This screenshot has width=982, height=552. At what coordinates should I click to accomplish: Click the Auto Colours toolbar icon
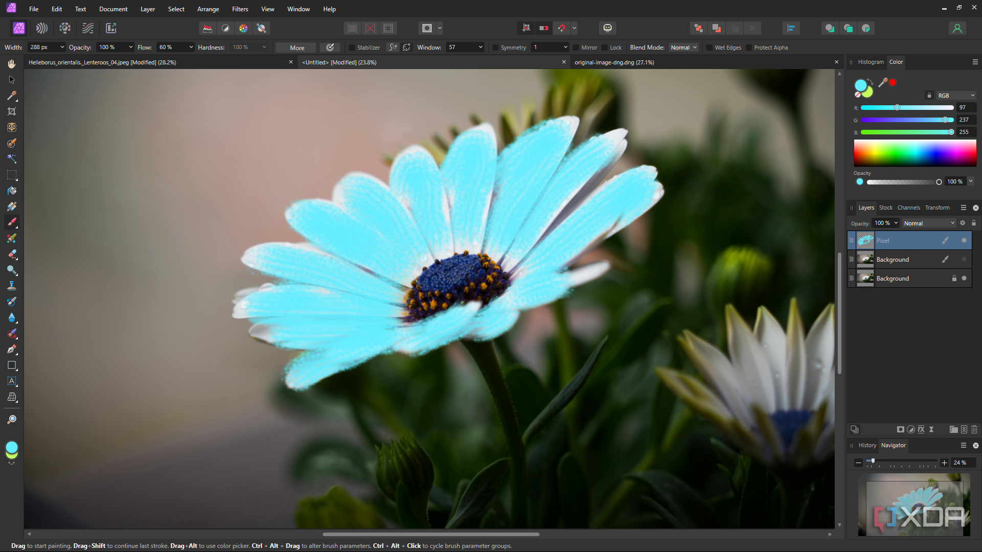pyautogui.click(x=243, y=28)
